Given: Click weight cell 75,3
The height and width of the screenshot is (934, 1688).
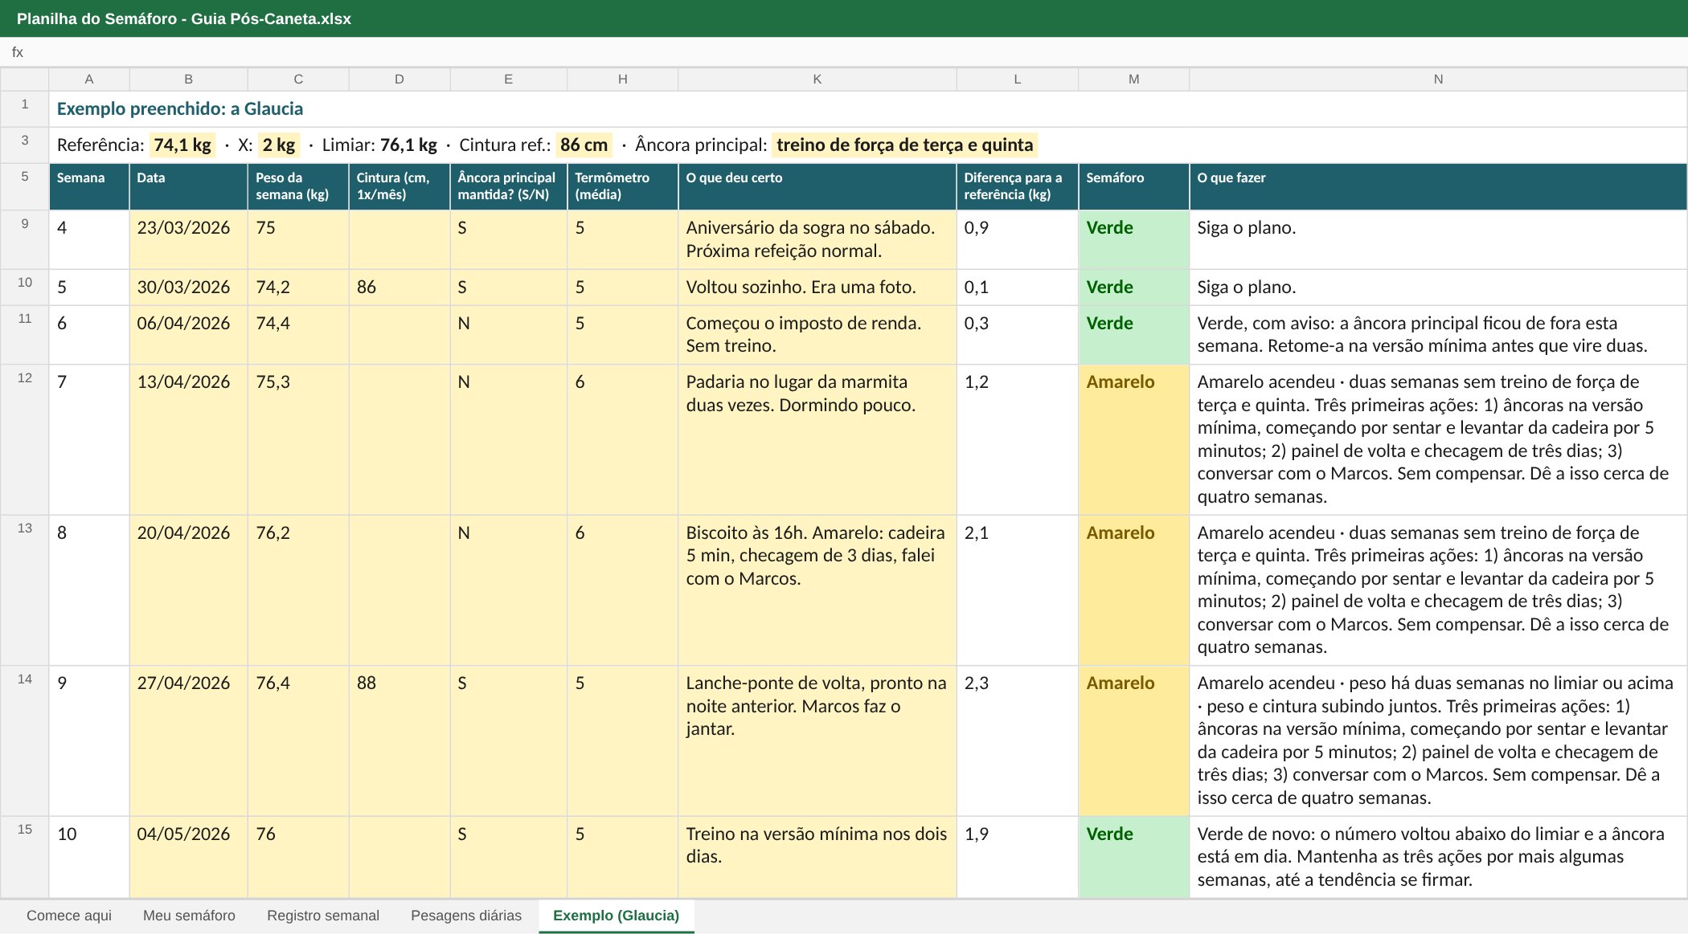Looking at the screenshot, I should [x=298, y=440].
